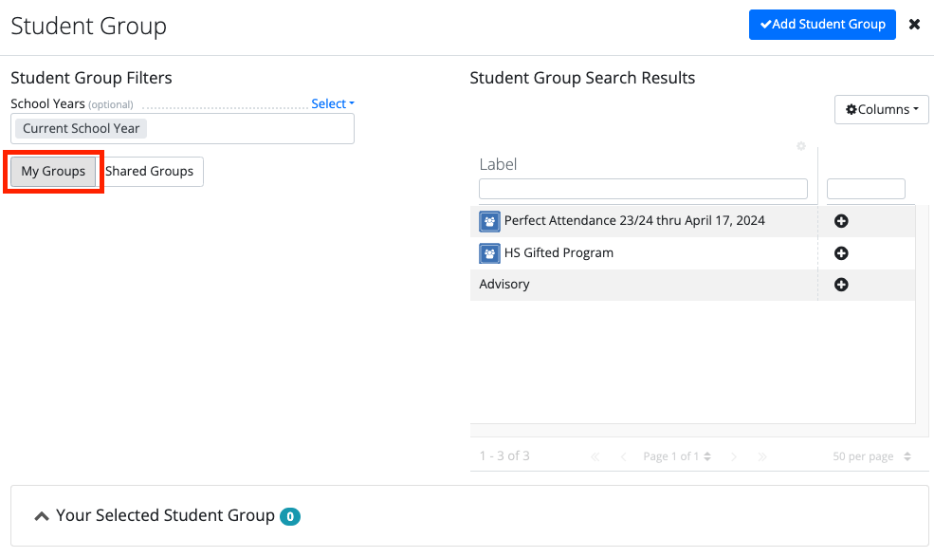Screen dimensions: 934x557
Task: Click the next page arrow
Action: (x=734, y=455)
